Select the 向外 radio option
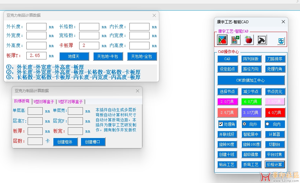 (251, 124)
